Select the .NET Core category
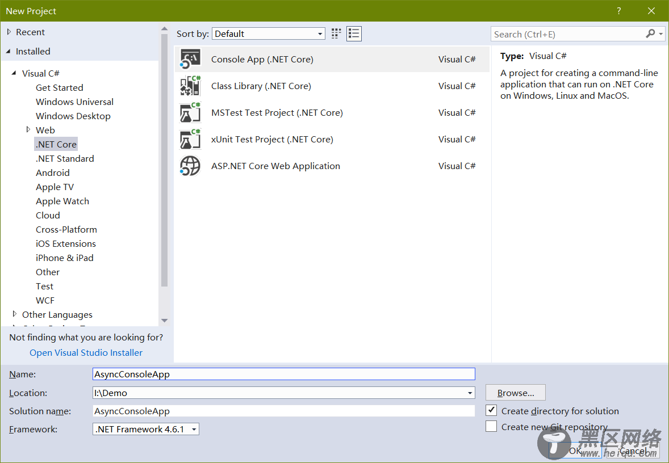The height and width of the screenshot is (463, 669). [56, 144]
